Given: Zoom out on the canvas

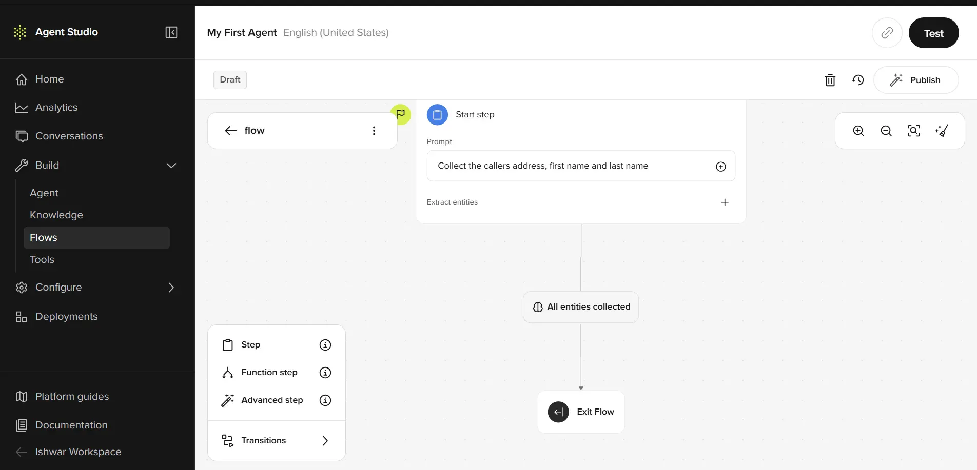Looking at the screenshot, I should tap(886, 131).
